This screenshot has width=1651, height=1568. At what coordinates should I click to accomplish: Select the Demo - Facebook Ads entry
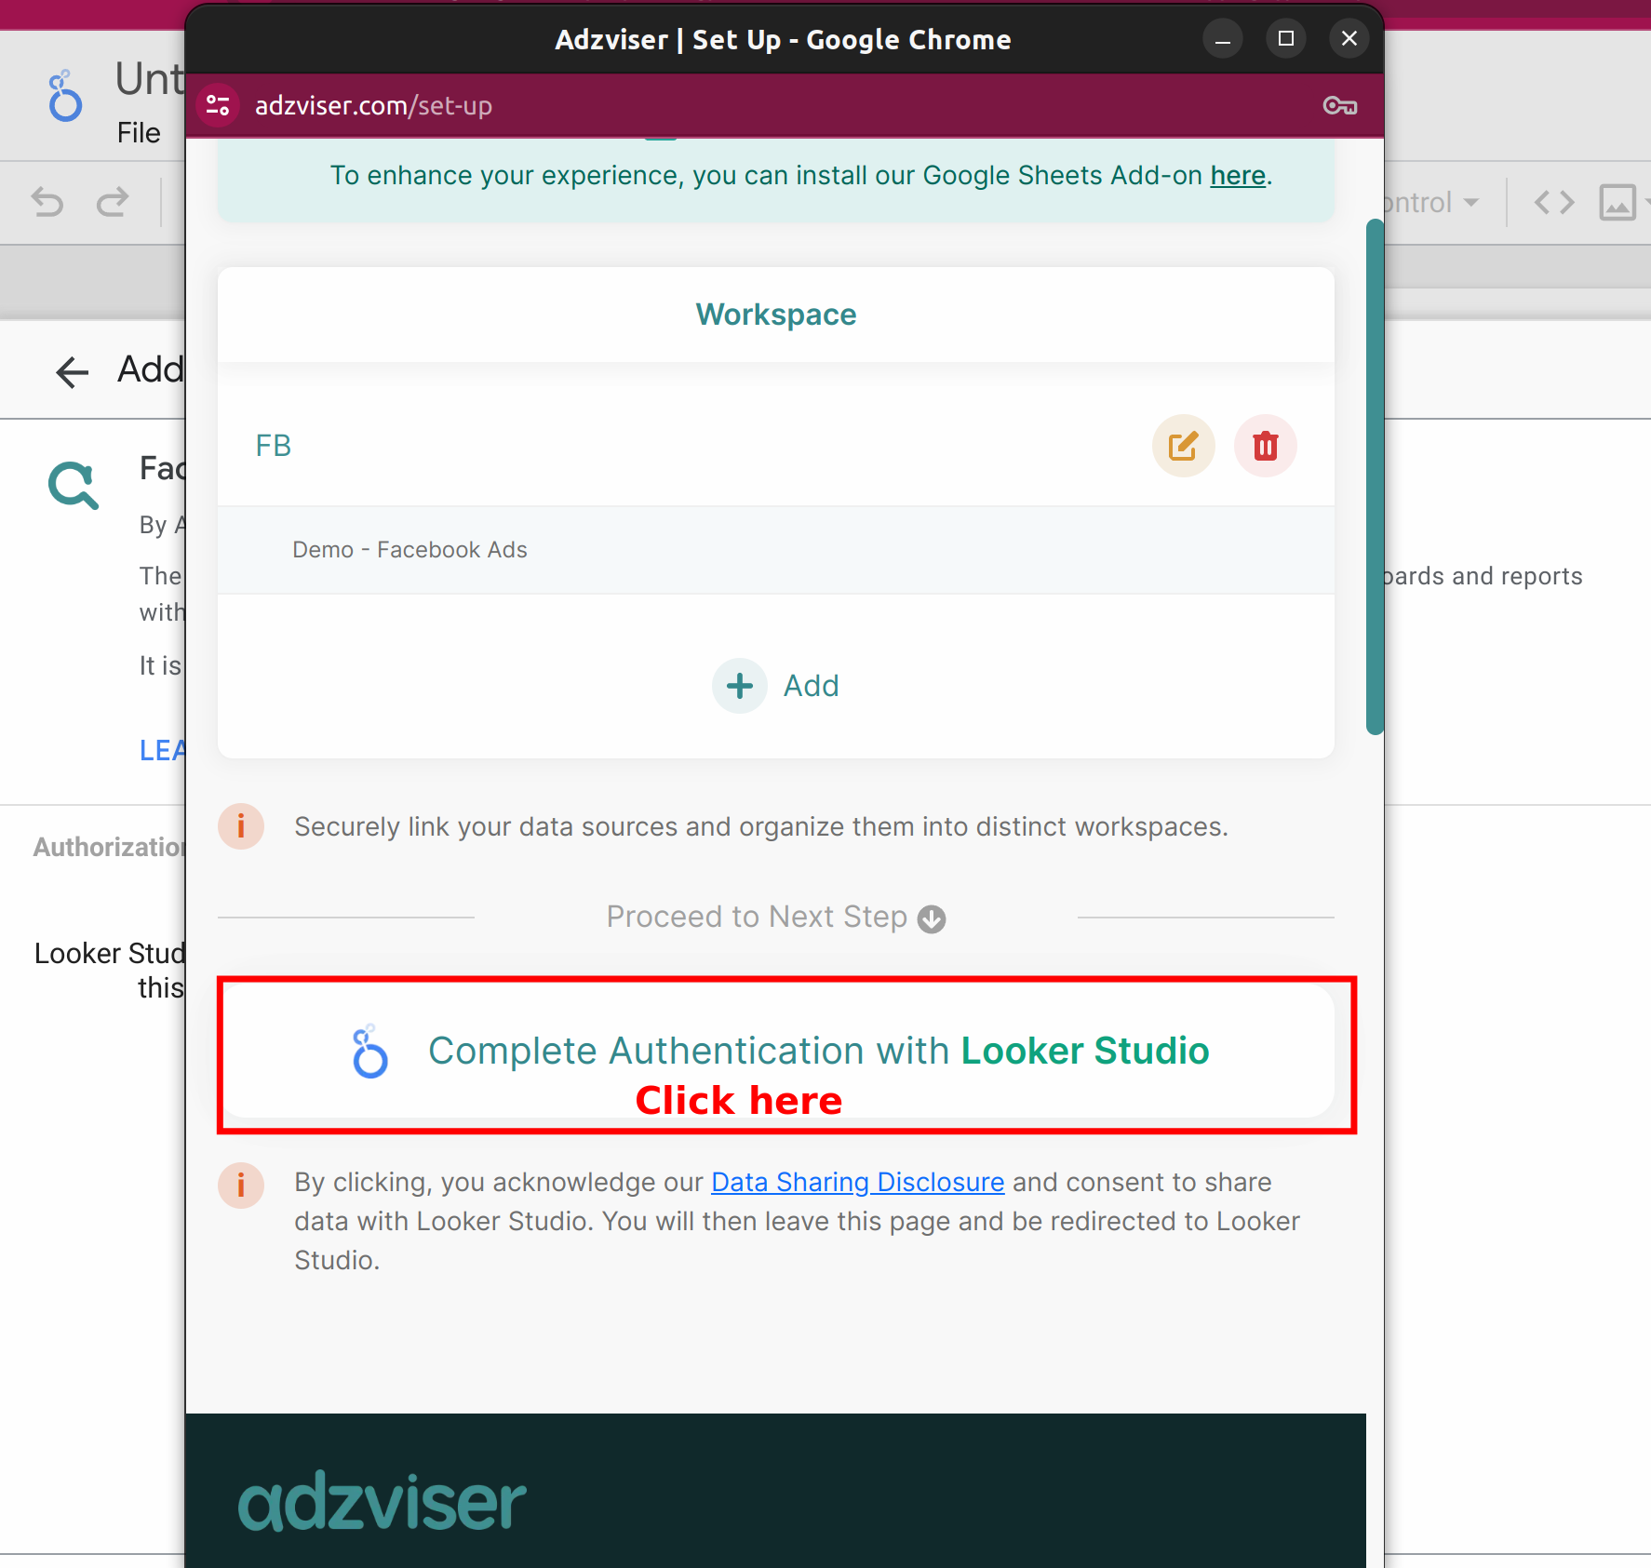409,550
